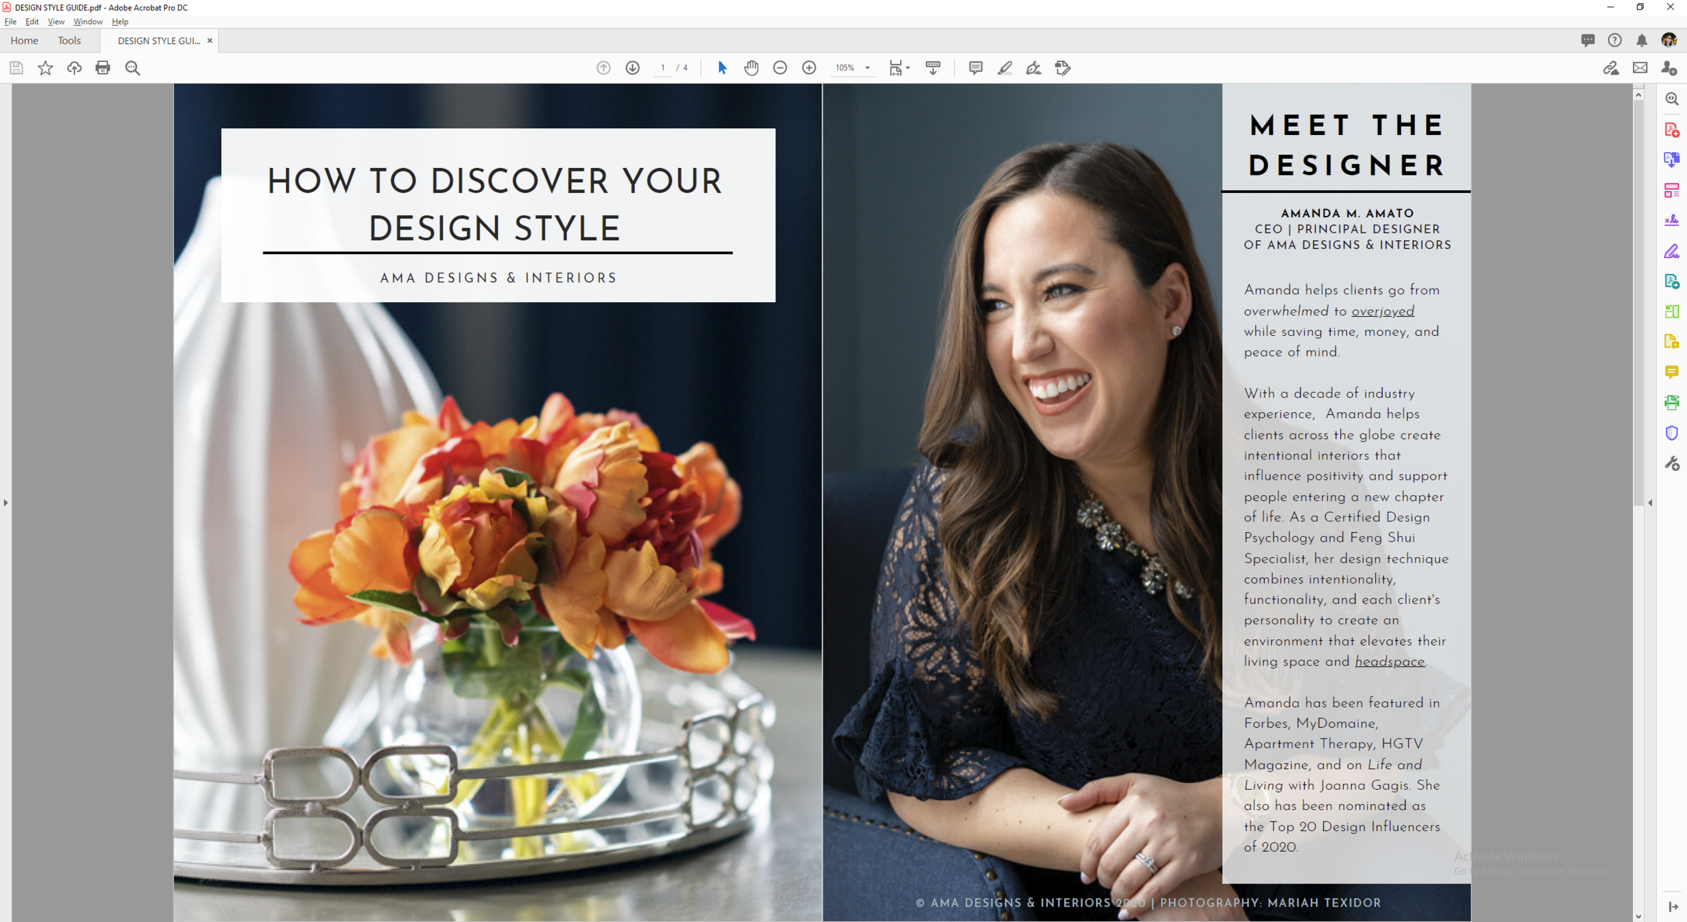The height and width of the screenshot is (922, 1687).
Task: Select the Hand pan tool
Action: [x=751, y=67]
